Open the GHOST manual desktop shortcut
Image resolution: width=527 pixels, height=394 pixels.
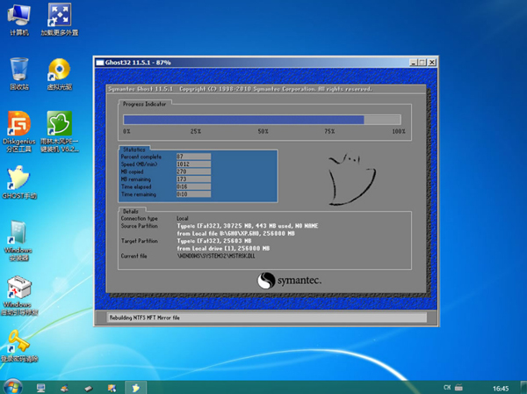[18, 179]
